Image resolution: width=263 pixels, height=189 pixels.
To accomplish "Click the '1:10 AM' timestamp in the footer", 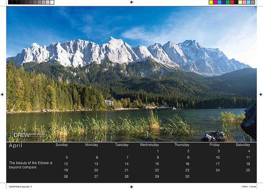I will (x=253, y=187).
